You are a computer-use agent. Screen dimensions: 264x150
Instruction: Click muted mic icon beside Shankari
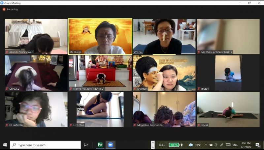(135, 89)
